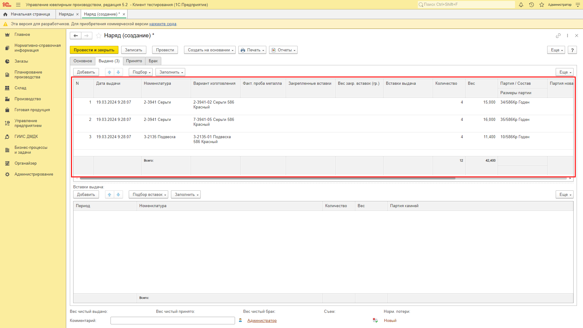Navigate back with left arrow button
The width and height of the screenshot is (583, 328).
(76, 36)
